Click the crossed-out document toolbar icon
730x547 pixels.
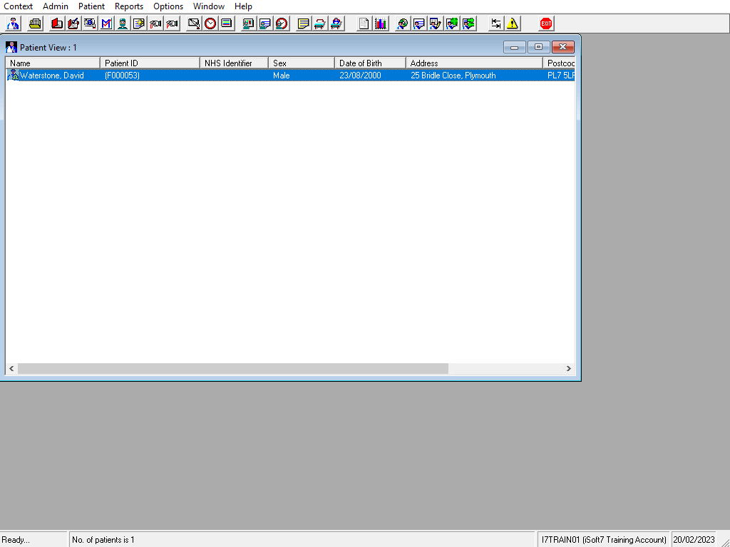194,24
